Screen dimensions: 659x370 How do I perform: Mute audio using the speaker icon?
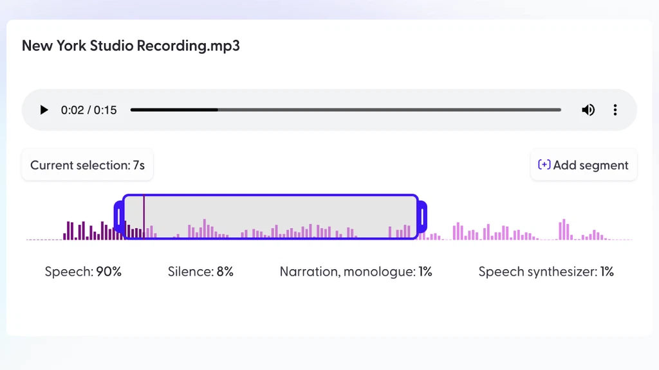tap(588, 110)
